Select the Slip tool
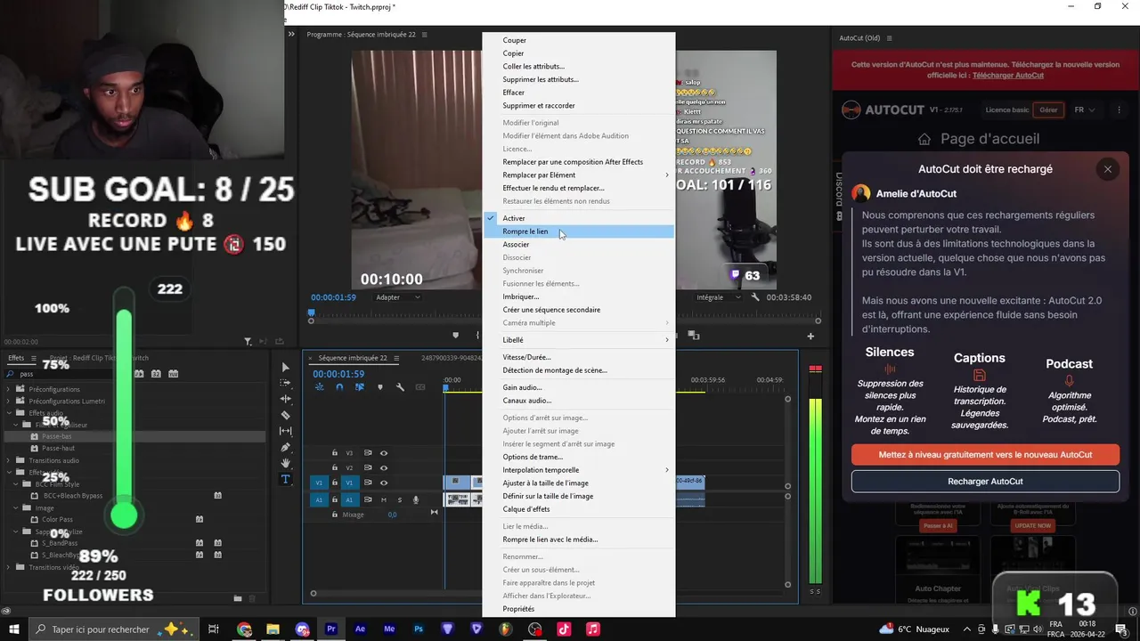 coord(285,431)
